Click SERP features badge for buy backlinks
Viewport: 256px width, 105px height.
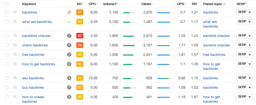click(69, 88)
